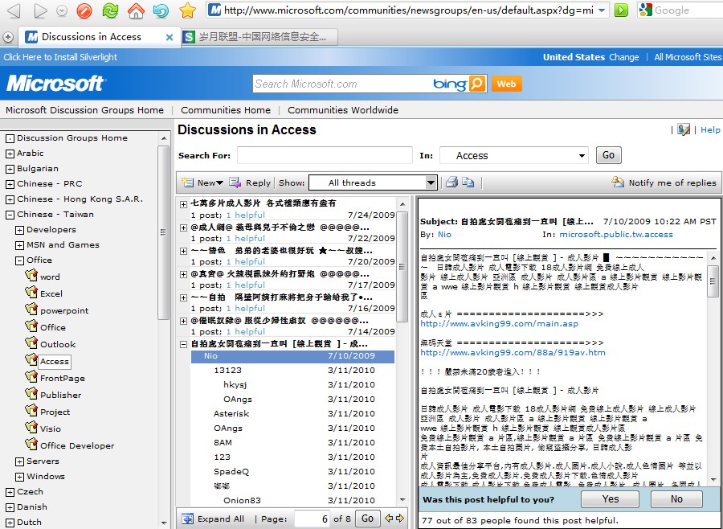Click the copy icon beside the printer

tap(468, 182)
